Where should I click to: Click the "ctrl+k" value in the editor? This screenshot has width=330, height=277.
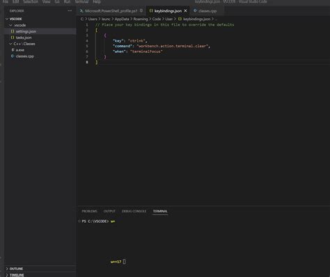coord(136,41)
